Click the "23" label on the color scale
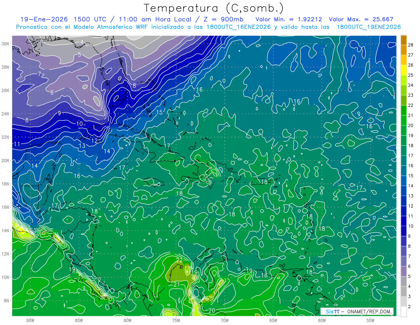 [x=411, y=95]
